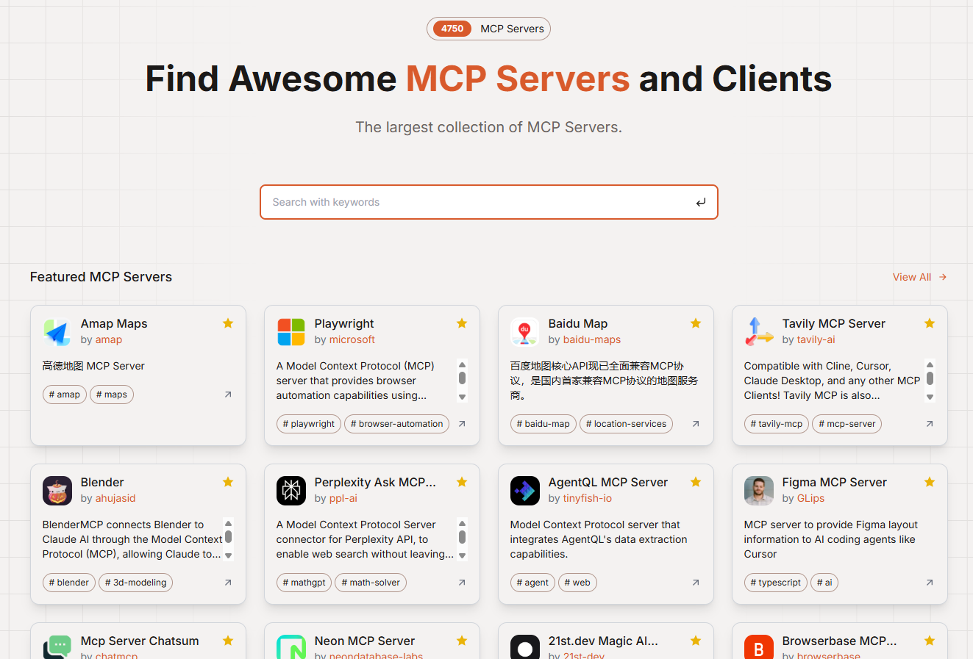
Task: Open the View All featured servers link
Action: (919, 277)
